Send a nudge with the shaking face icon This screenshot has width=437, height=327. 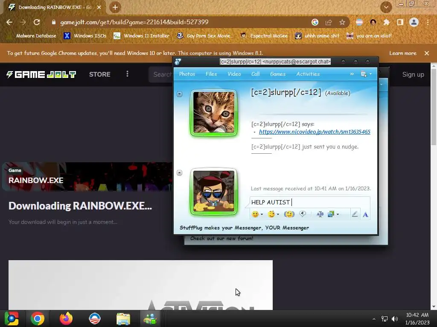pos(289,214)
